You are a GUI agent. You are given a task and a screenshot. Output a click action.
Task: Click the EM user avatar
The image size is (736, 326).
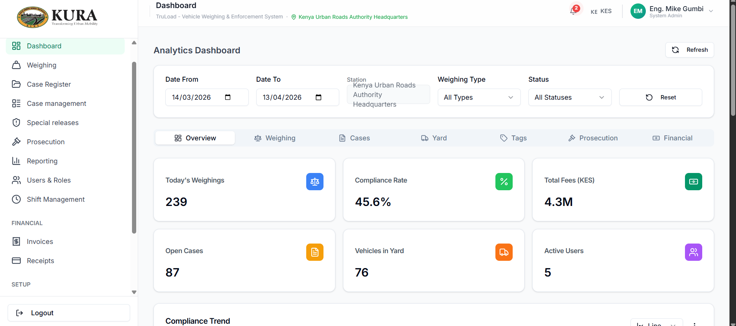coord(638,11)
